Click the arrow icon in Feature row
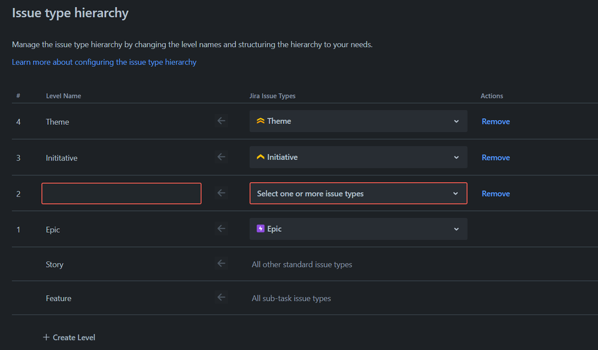This screenshot has height=350, width=598. coord(221,297)
